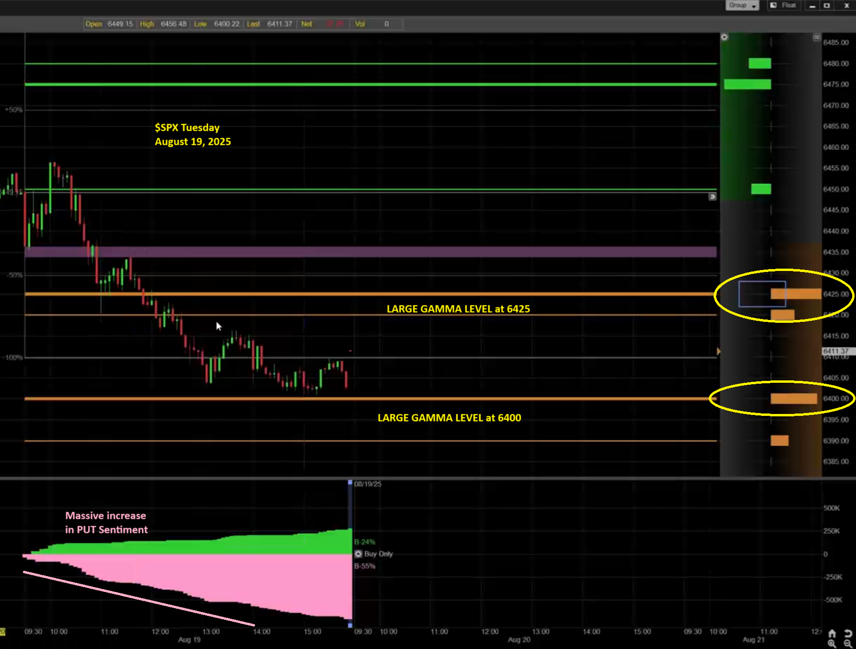Screen dimensions: 856x649
Task: Open gamma profile gear settings icon
Action: tap(724, 37)
